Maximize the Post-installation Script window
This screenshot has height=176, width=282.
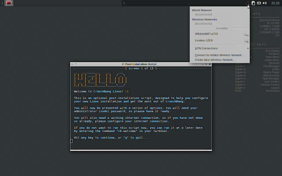[206, 64]
